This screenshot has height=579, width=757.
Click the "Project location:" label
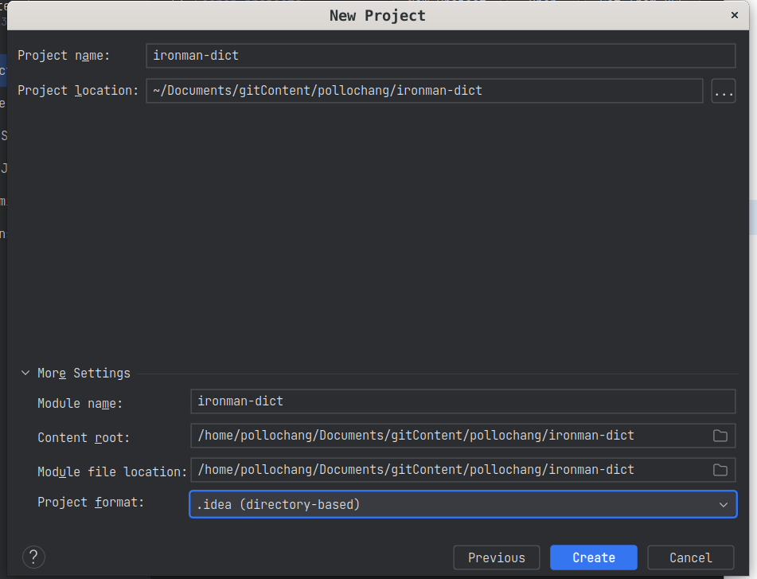coord(78,91)
